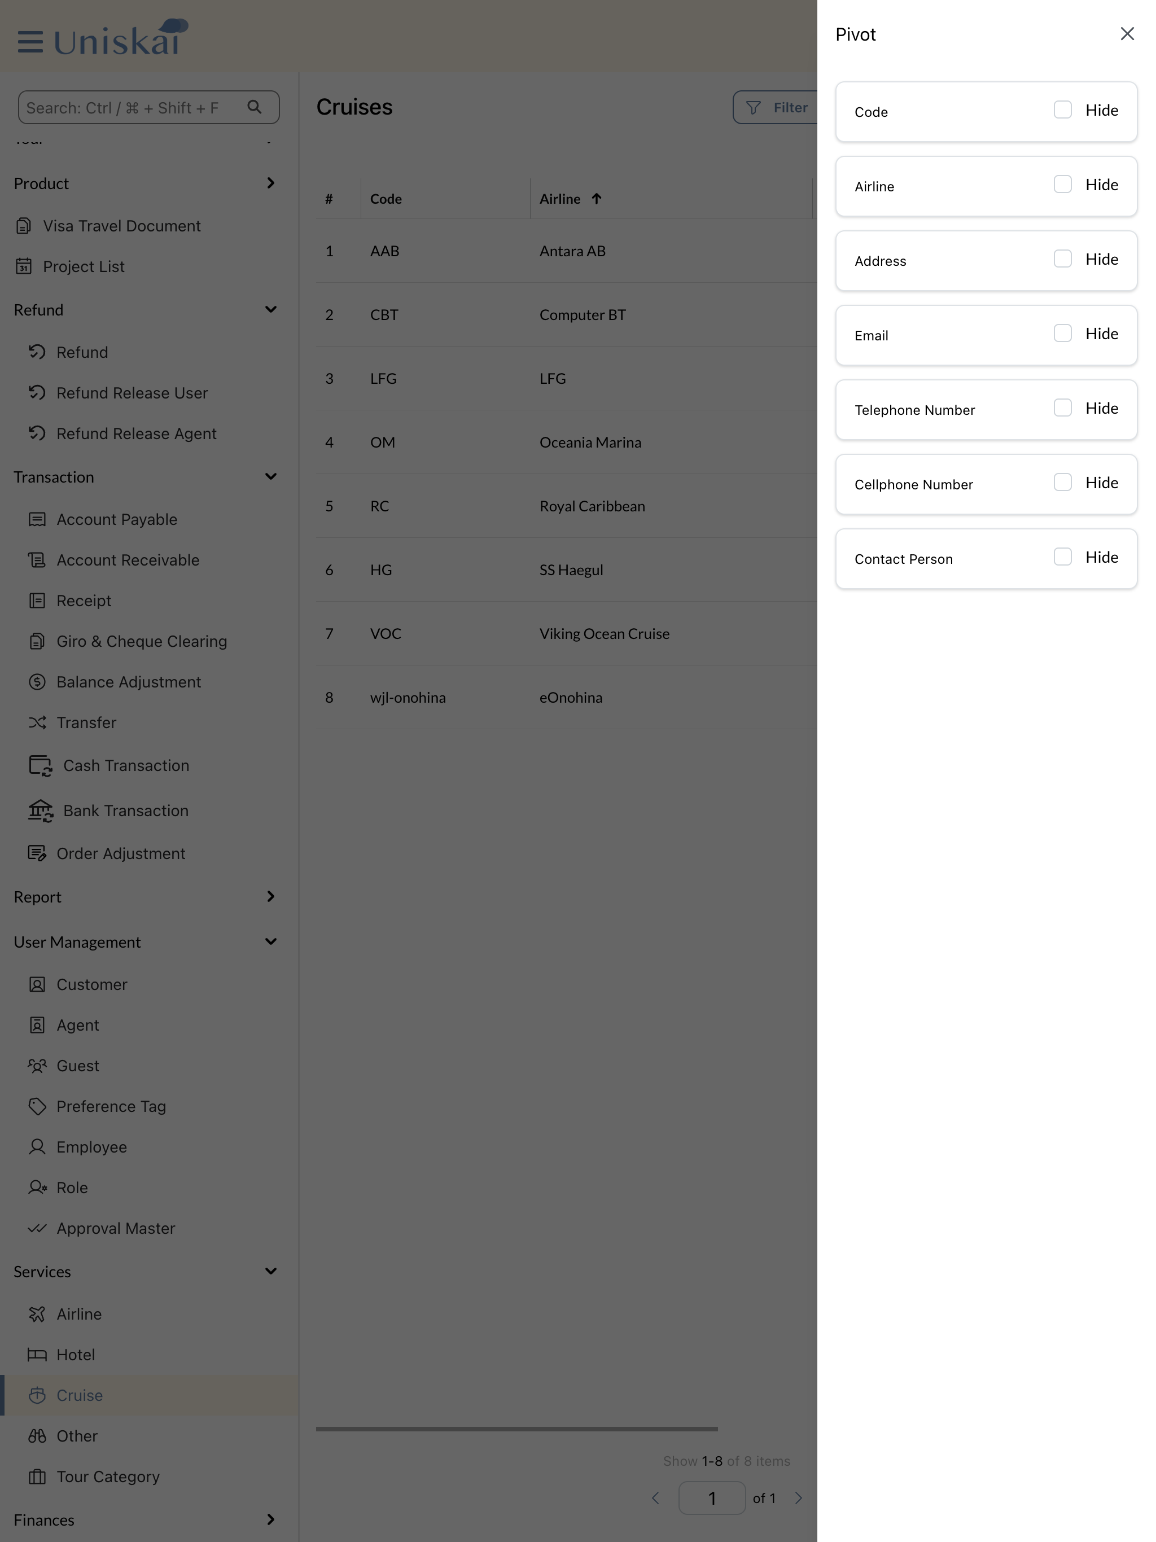Click the Filter button
Image resolution: width=1156 pixels, height=1542 pixels.
coord(777,107)
